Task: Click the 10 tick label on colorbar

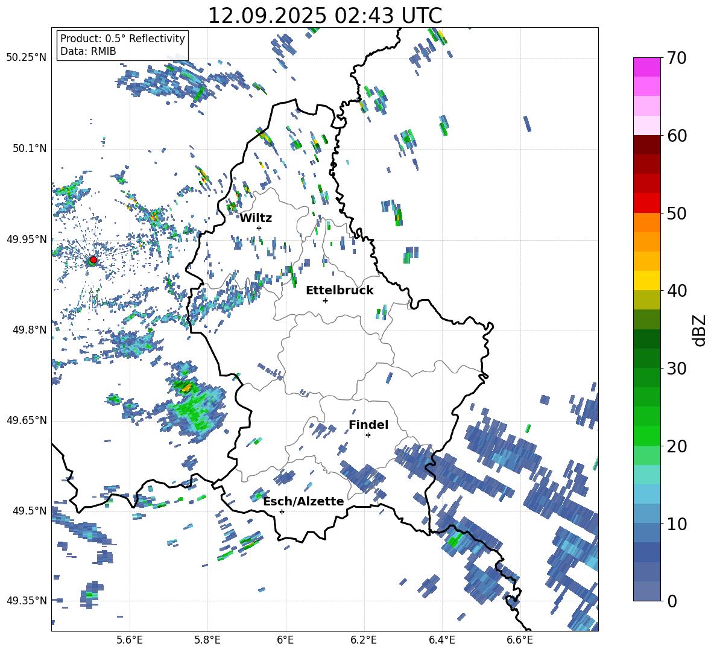Action: click(x=677, y=524)
